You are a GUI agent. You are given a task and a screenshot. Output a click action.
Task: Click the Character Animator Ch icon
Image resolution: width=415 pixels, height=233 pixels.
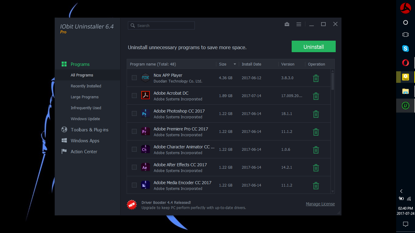[146, 149]
